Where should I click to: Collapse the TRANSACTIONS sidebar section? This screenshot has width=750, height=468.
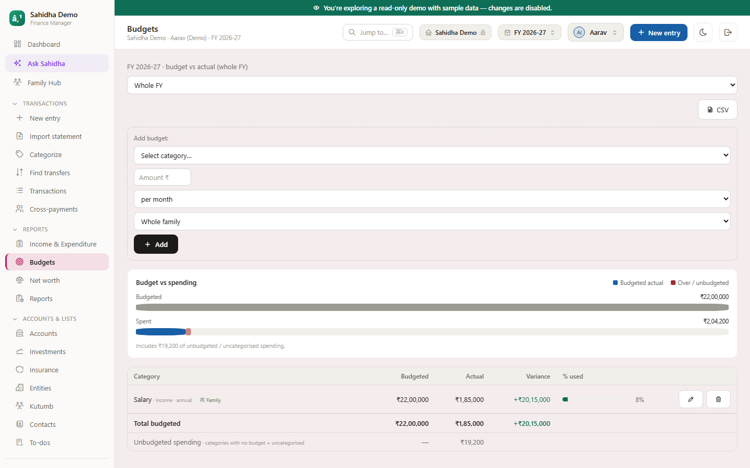coord(45,103)
